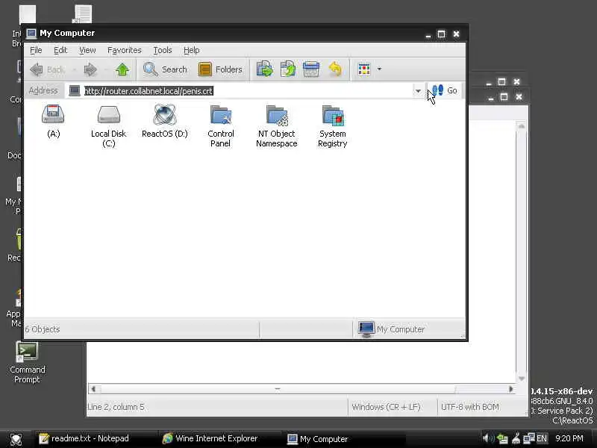Open the NT Object Namespace icon
Viewport: 597px width, 448px height.
pyautogui.click(x=277, y=116)
